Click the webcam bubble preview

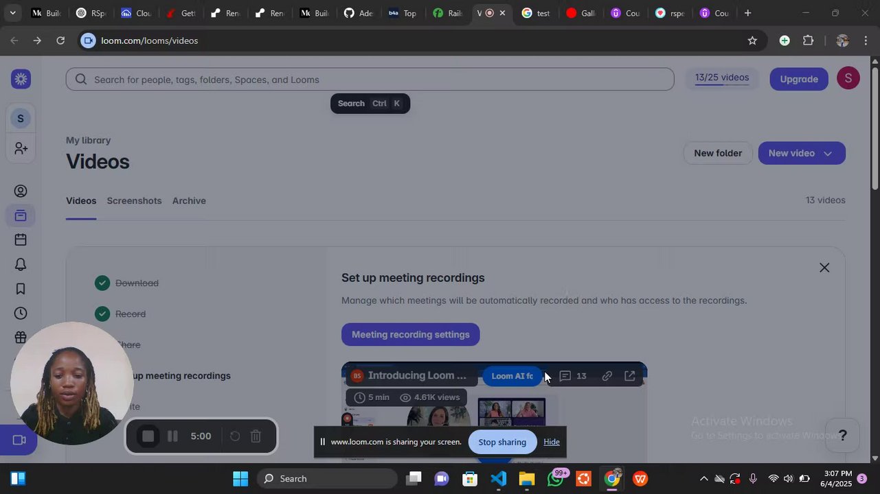(x=72, y=384)
